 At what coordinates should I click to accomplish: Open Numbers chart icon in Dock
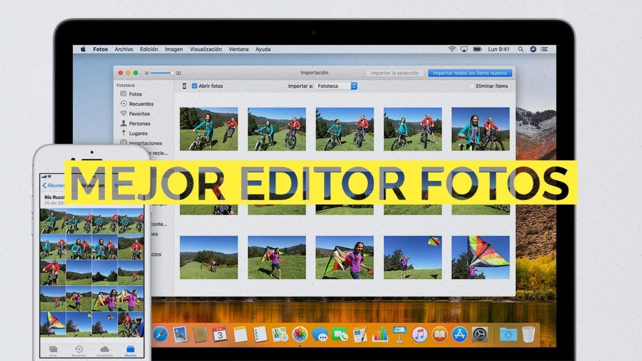tap(380, 334)
